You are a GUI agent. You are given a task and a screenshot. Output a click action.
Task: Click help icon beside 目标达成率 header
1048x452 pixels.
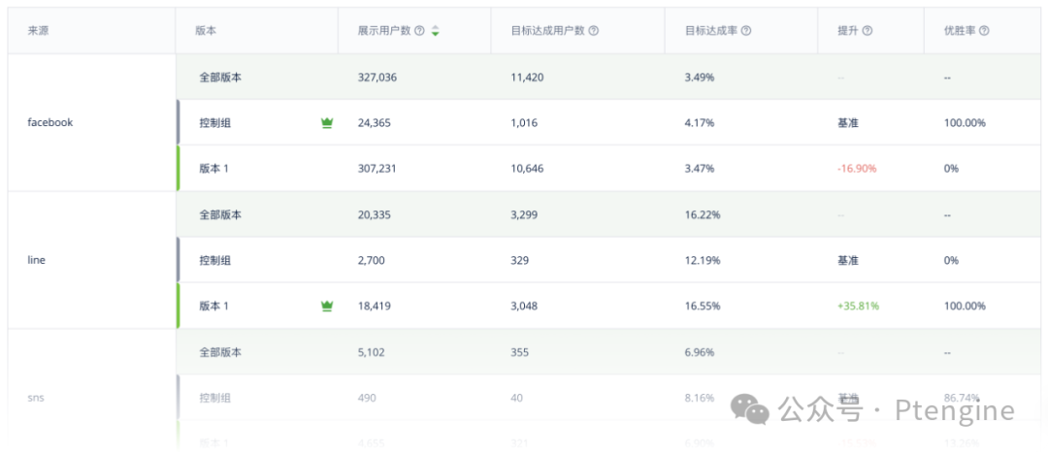tap(745, 31)
